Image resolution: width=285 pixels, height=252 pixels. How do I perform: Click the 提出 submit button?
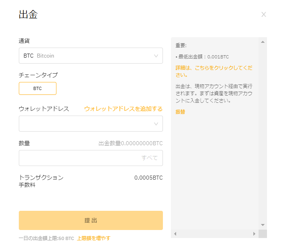click(91, 220)
